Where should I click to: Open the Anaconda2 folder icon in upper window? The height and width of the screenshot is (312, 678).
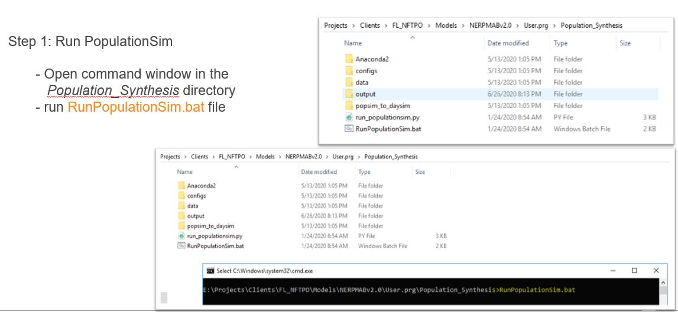349,59
